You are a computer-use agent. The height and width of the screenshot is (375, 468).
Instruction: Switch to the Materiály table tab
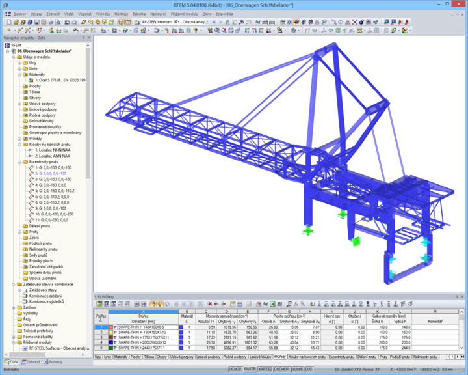pos(121,357)
